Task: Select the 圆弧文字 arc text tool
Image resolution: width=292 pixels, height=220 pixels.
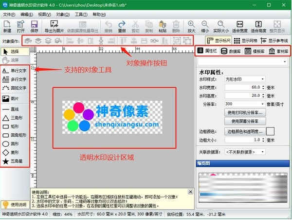Action: 15,88
